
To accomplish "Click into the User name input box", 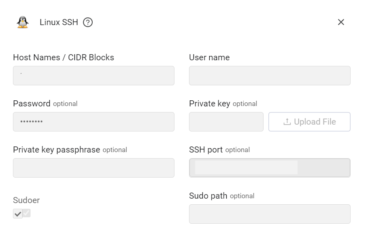I will [x=270, y=76].
